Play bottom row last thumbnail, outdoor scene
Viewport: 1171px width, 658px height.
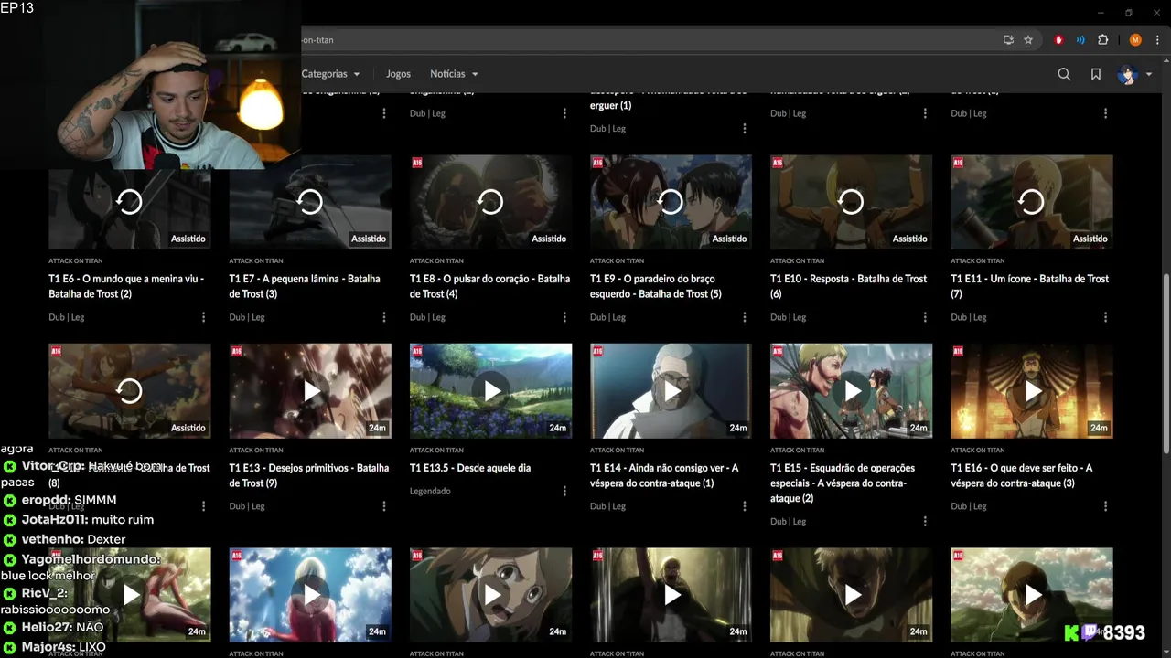tap(1031, 595)
